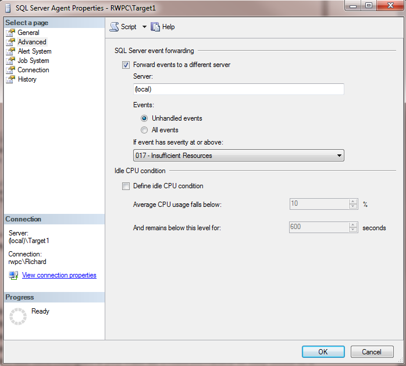Screen dimensions: 406x366
Task: Click View connection properties link
Action: pyautogui.click(x=59, y=275)
